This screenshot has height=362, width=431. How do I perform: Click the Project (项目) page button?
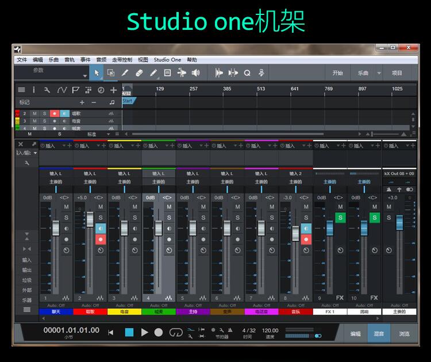pyautogui.click(x=397, y=73)
